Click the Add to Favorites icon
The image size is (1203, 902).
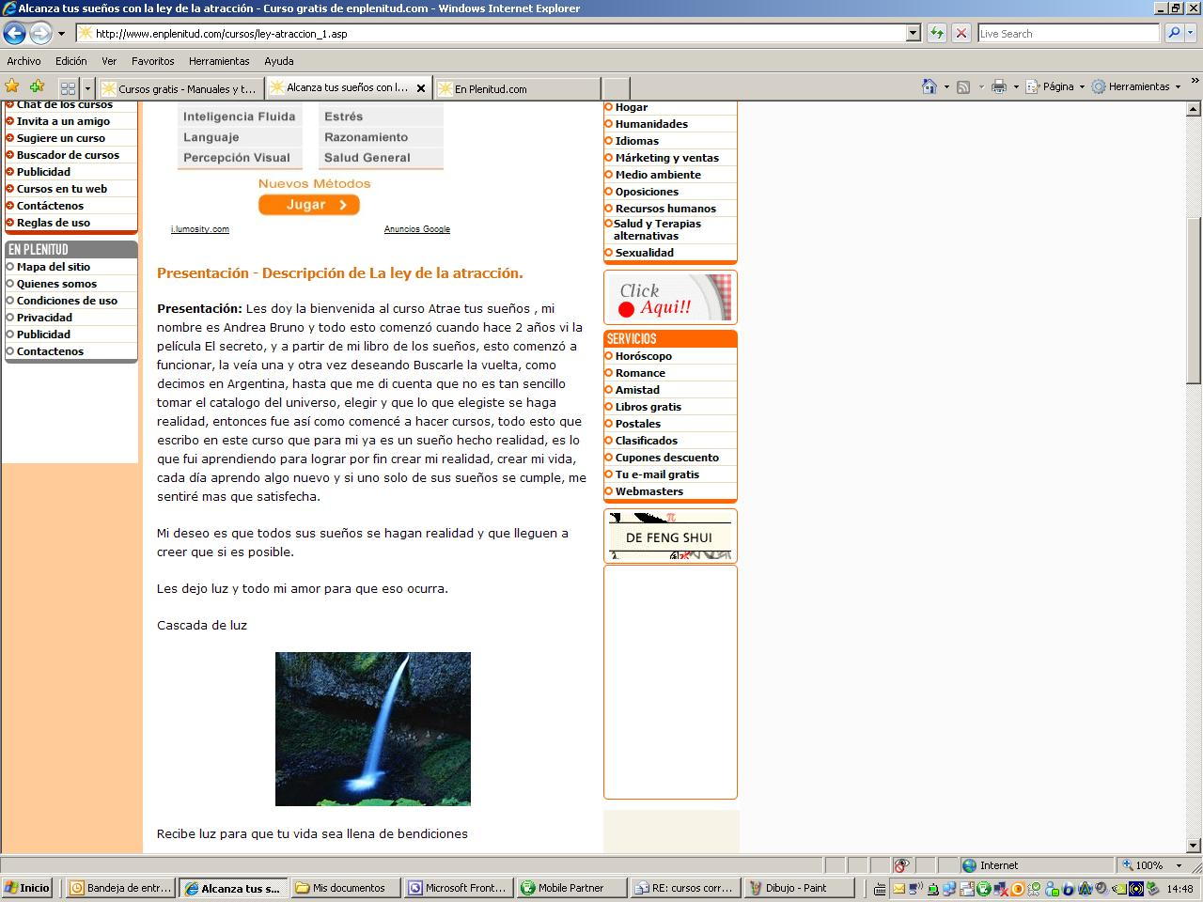[x=37, y=86]
